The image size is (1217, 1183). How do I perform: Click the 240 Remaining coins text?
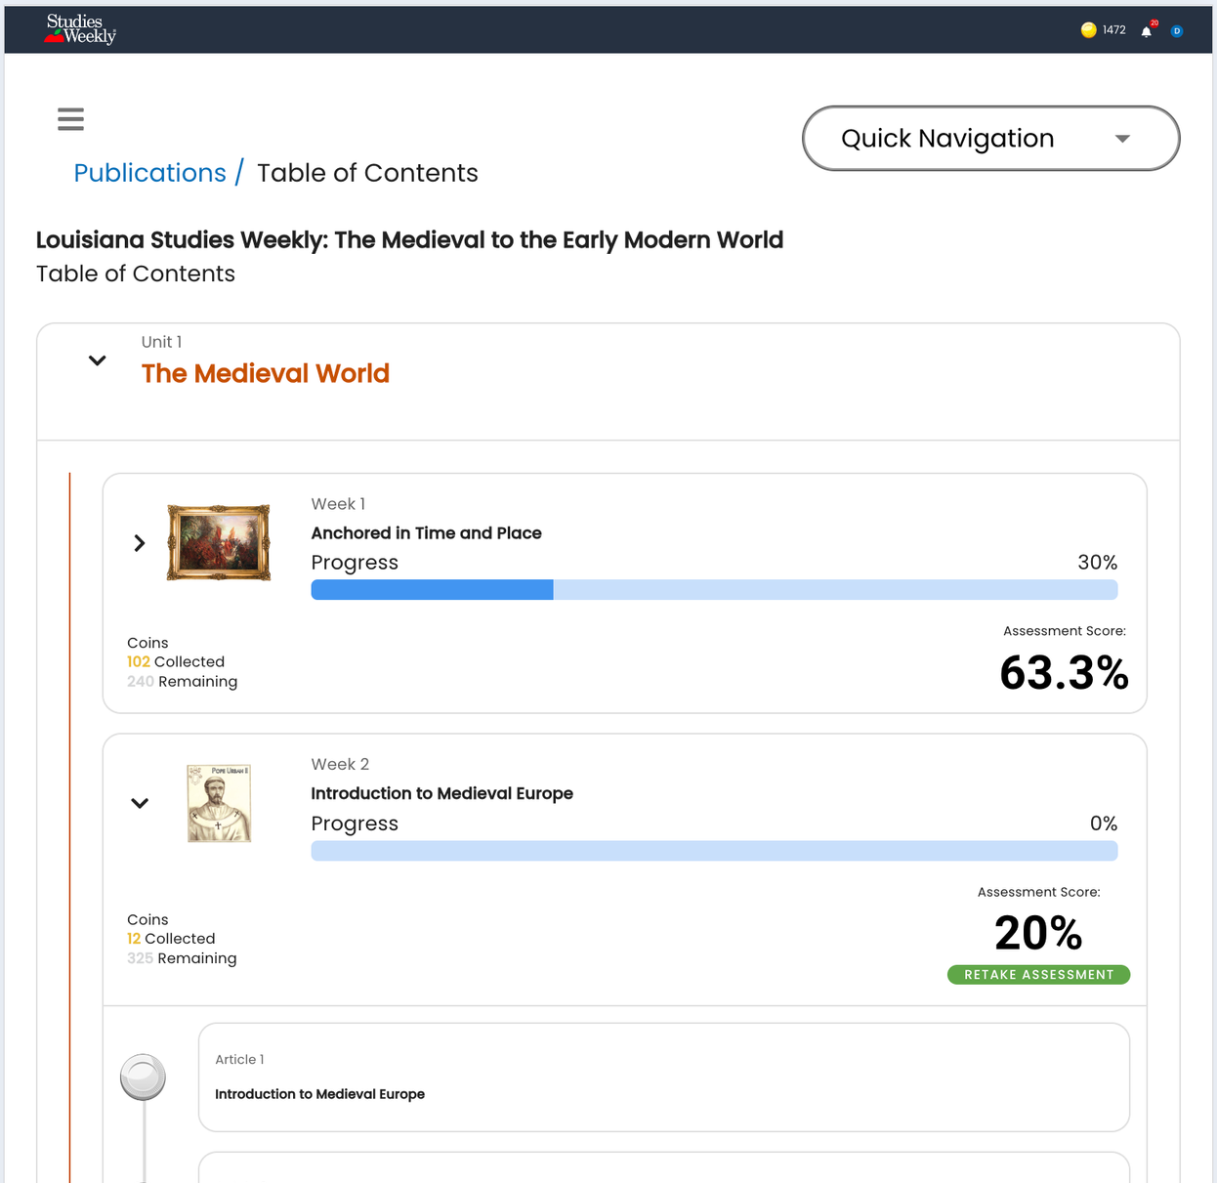pos(182,682)
